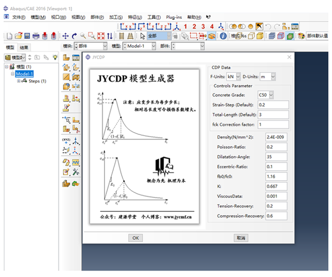Open the D-Units m dropdown
Image resolution: width=332 pixels, height=277 pixels.
273,76
